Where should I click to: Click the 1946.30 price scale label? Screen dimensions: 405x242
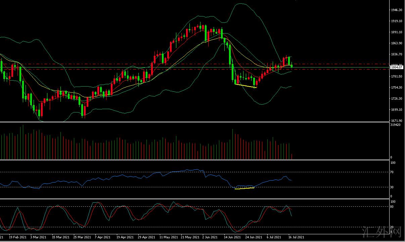(x=397, y=10)
